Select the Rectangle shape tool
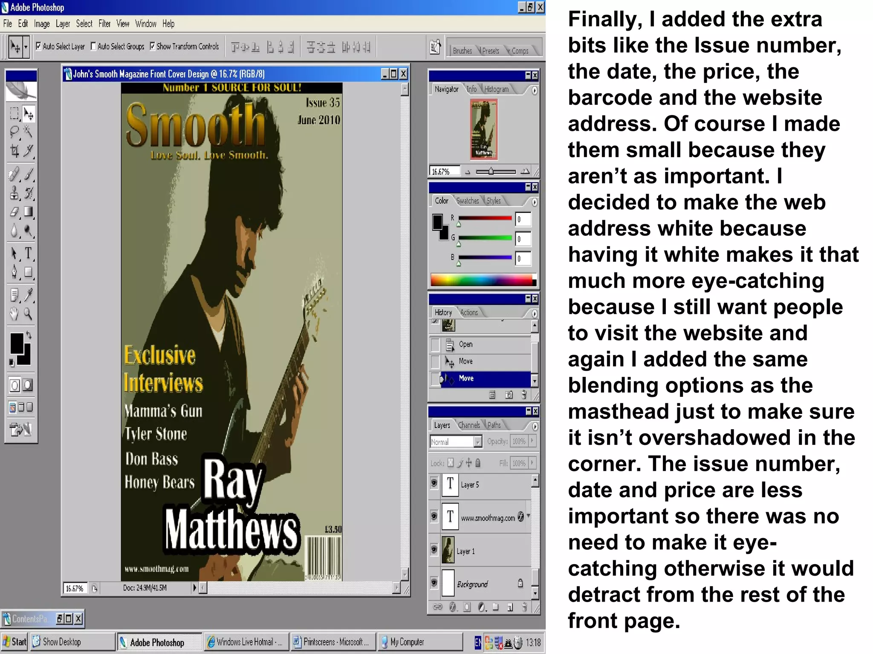Screen dimensions: 873x654 (28, 272)
